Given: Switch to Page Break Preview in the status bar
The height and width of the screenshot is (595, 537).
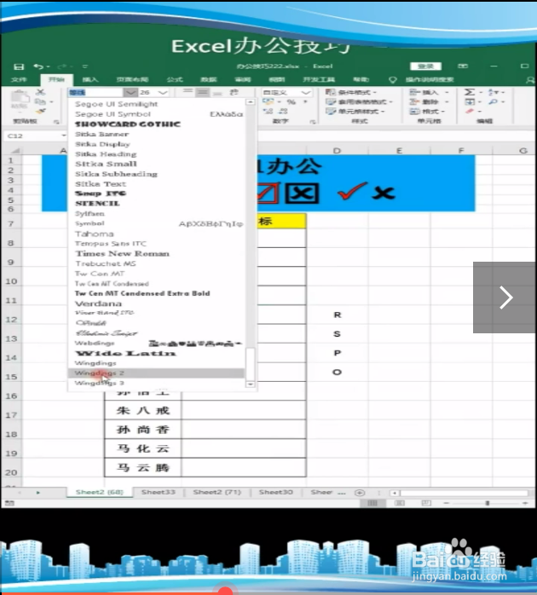Looking at the screenshot, I should click(x=426, y=503).
